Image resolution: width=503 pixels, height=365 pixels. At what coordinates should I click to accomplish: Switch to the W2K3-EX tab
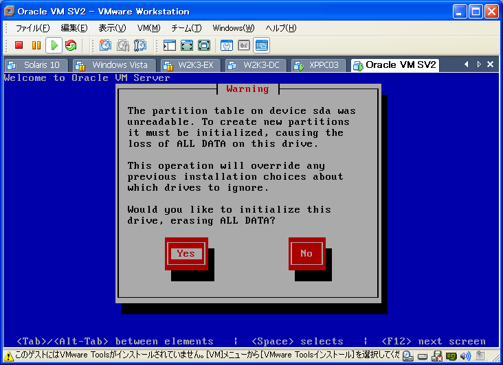click(x=190, y=65)
